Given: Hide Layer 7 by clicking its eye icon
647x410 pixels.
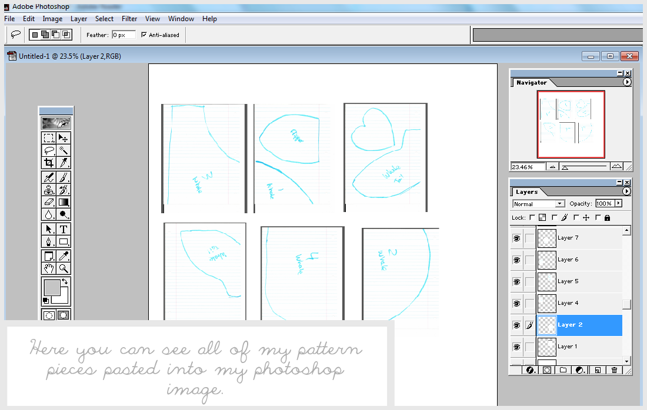Looking at the screenshot, I should pyautogui.click(x=516, y=238).
